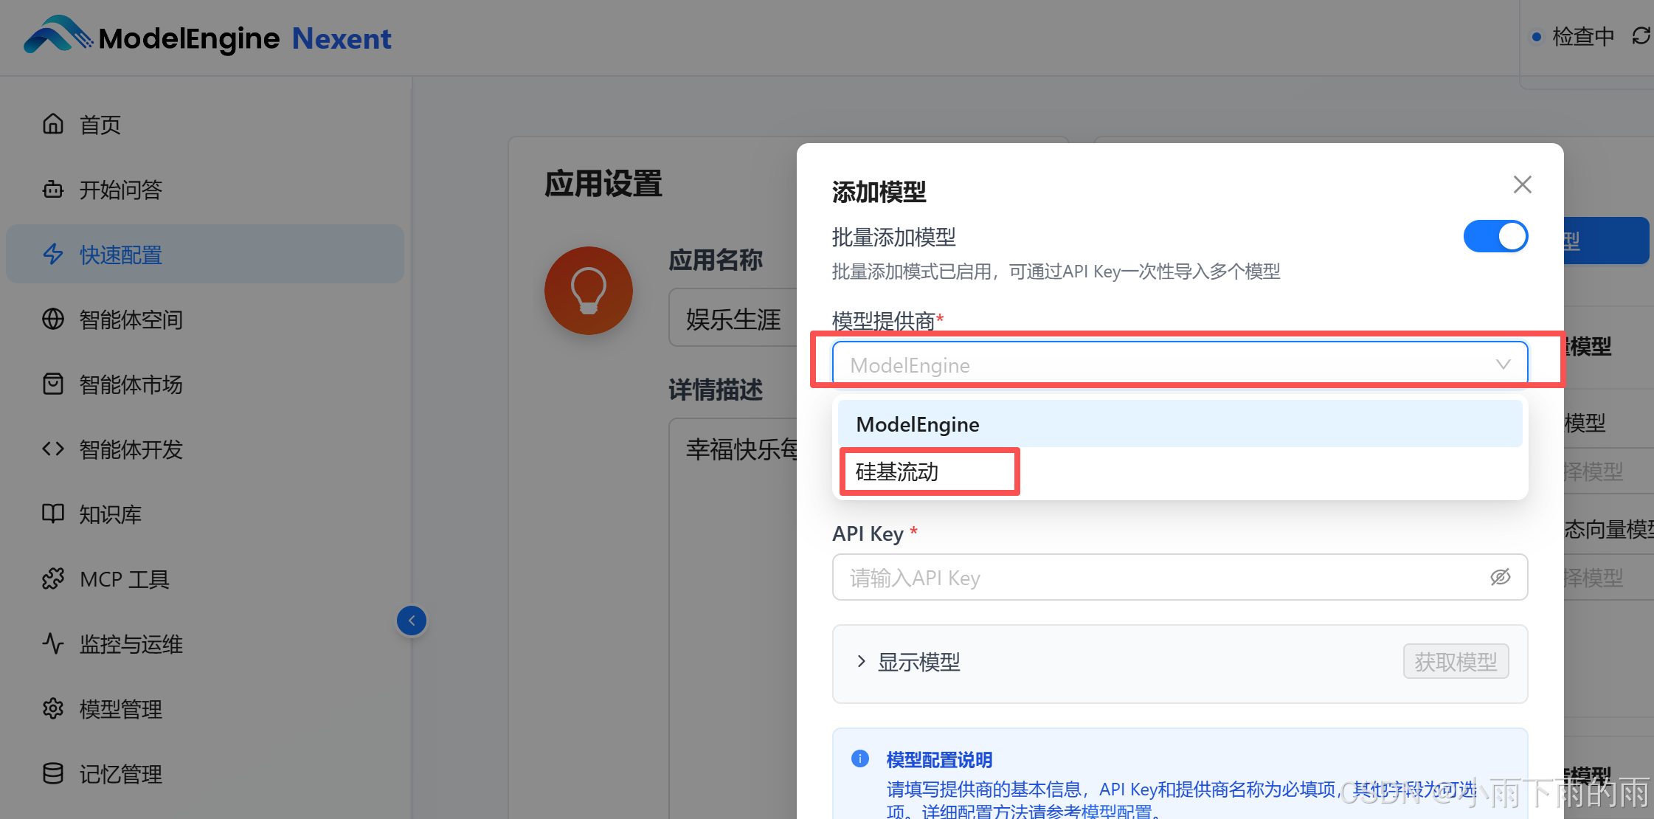1654x819 pixels.
Task: Choose ModelEngine option in dropdown list
Action: tap(918, 424)
